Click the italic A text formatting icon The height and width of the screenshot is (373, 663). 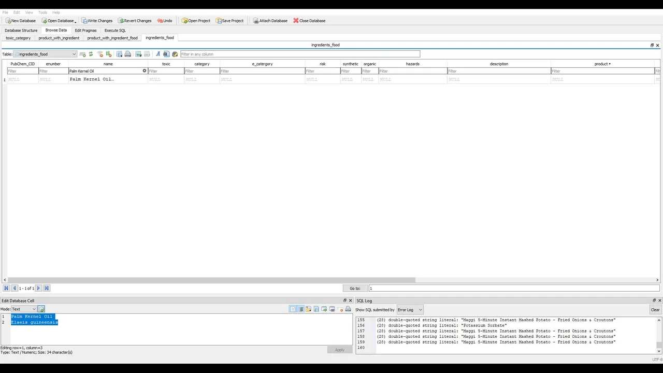click(158, 54)
